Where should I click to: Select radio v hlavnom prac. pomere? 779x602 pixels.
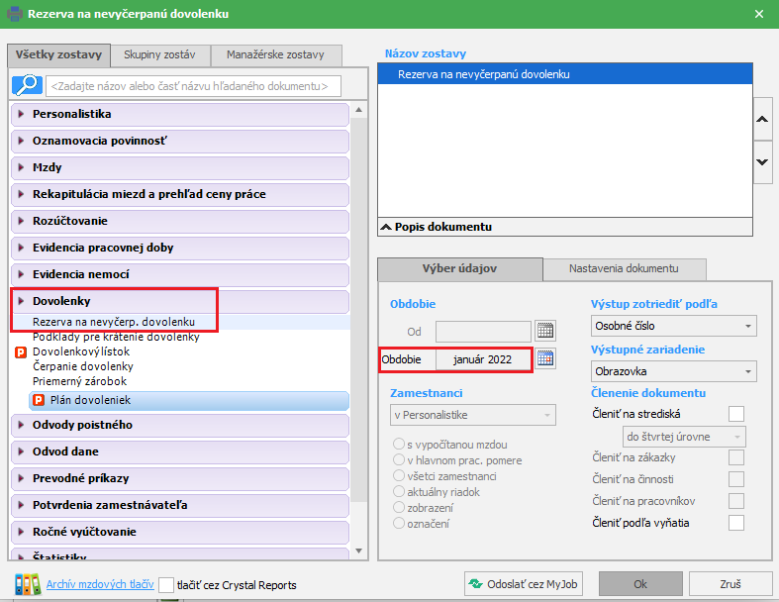pos(399,459)
